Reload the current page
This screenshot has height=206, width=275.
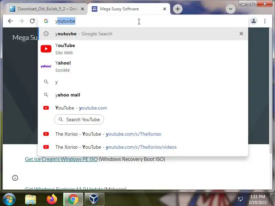32,21
